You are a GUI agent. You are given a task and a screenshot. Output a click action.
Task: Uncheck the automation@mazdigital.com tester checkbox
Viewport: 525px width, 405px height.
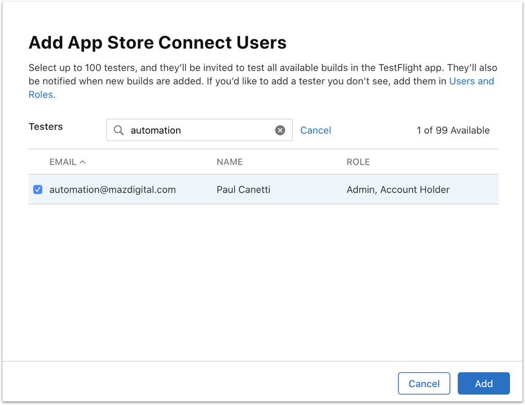click(x=37, y=189)
